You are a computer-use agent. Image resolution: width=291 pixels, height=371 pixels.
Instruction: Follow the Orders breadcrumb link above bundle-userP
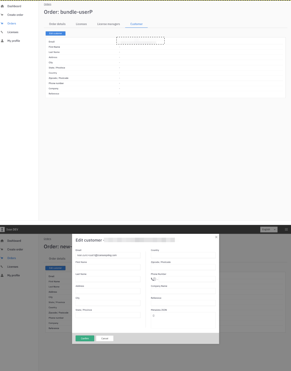click(x=47, y=4)
